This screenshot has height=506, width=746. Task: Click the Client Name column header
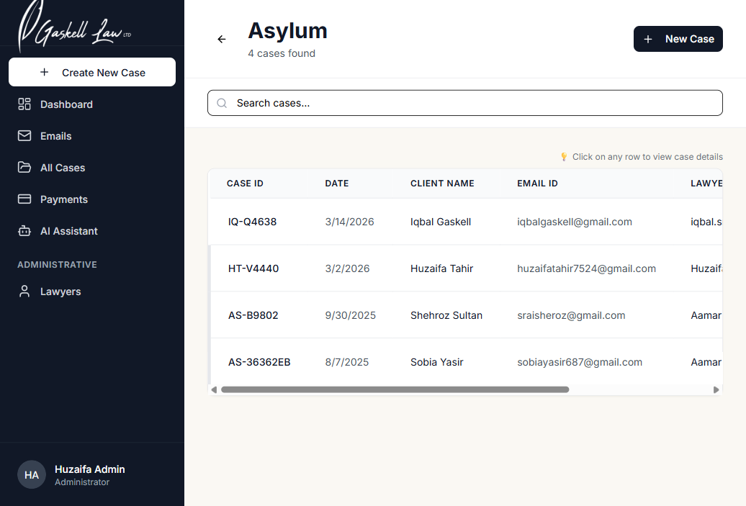point(442,184)
